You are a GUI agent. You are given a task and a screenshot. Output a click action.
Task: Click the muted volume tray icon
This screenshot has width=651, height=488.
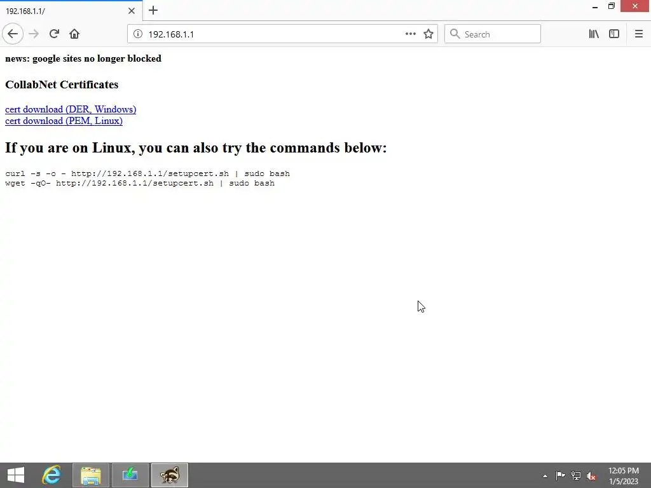(x=591, y=476)
